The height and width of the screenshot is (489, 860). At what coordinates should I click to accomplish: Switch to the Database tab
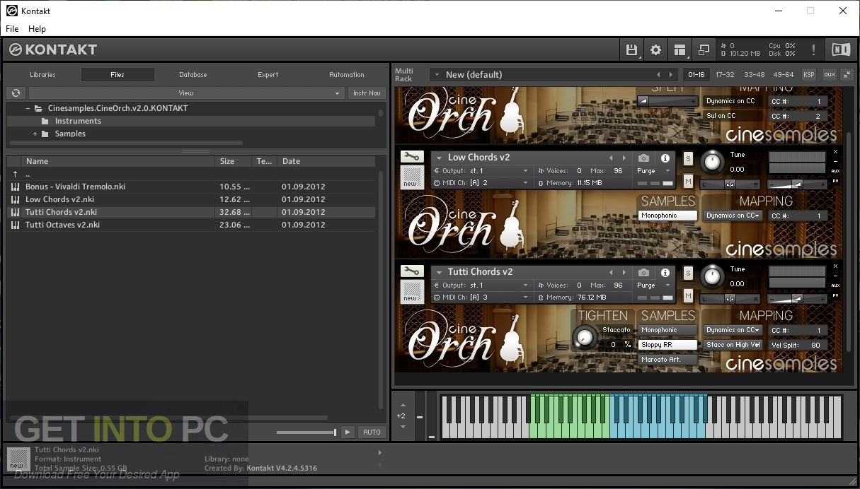click(193, 74)
